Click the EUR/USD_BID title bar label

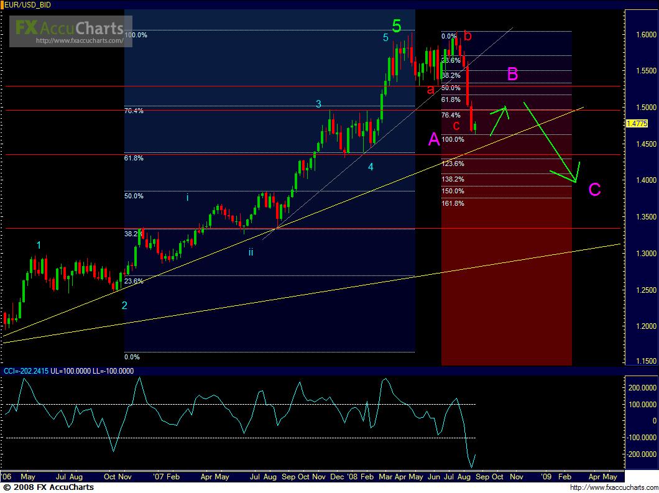28,4
